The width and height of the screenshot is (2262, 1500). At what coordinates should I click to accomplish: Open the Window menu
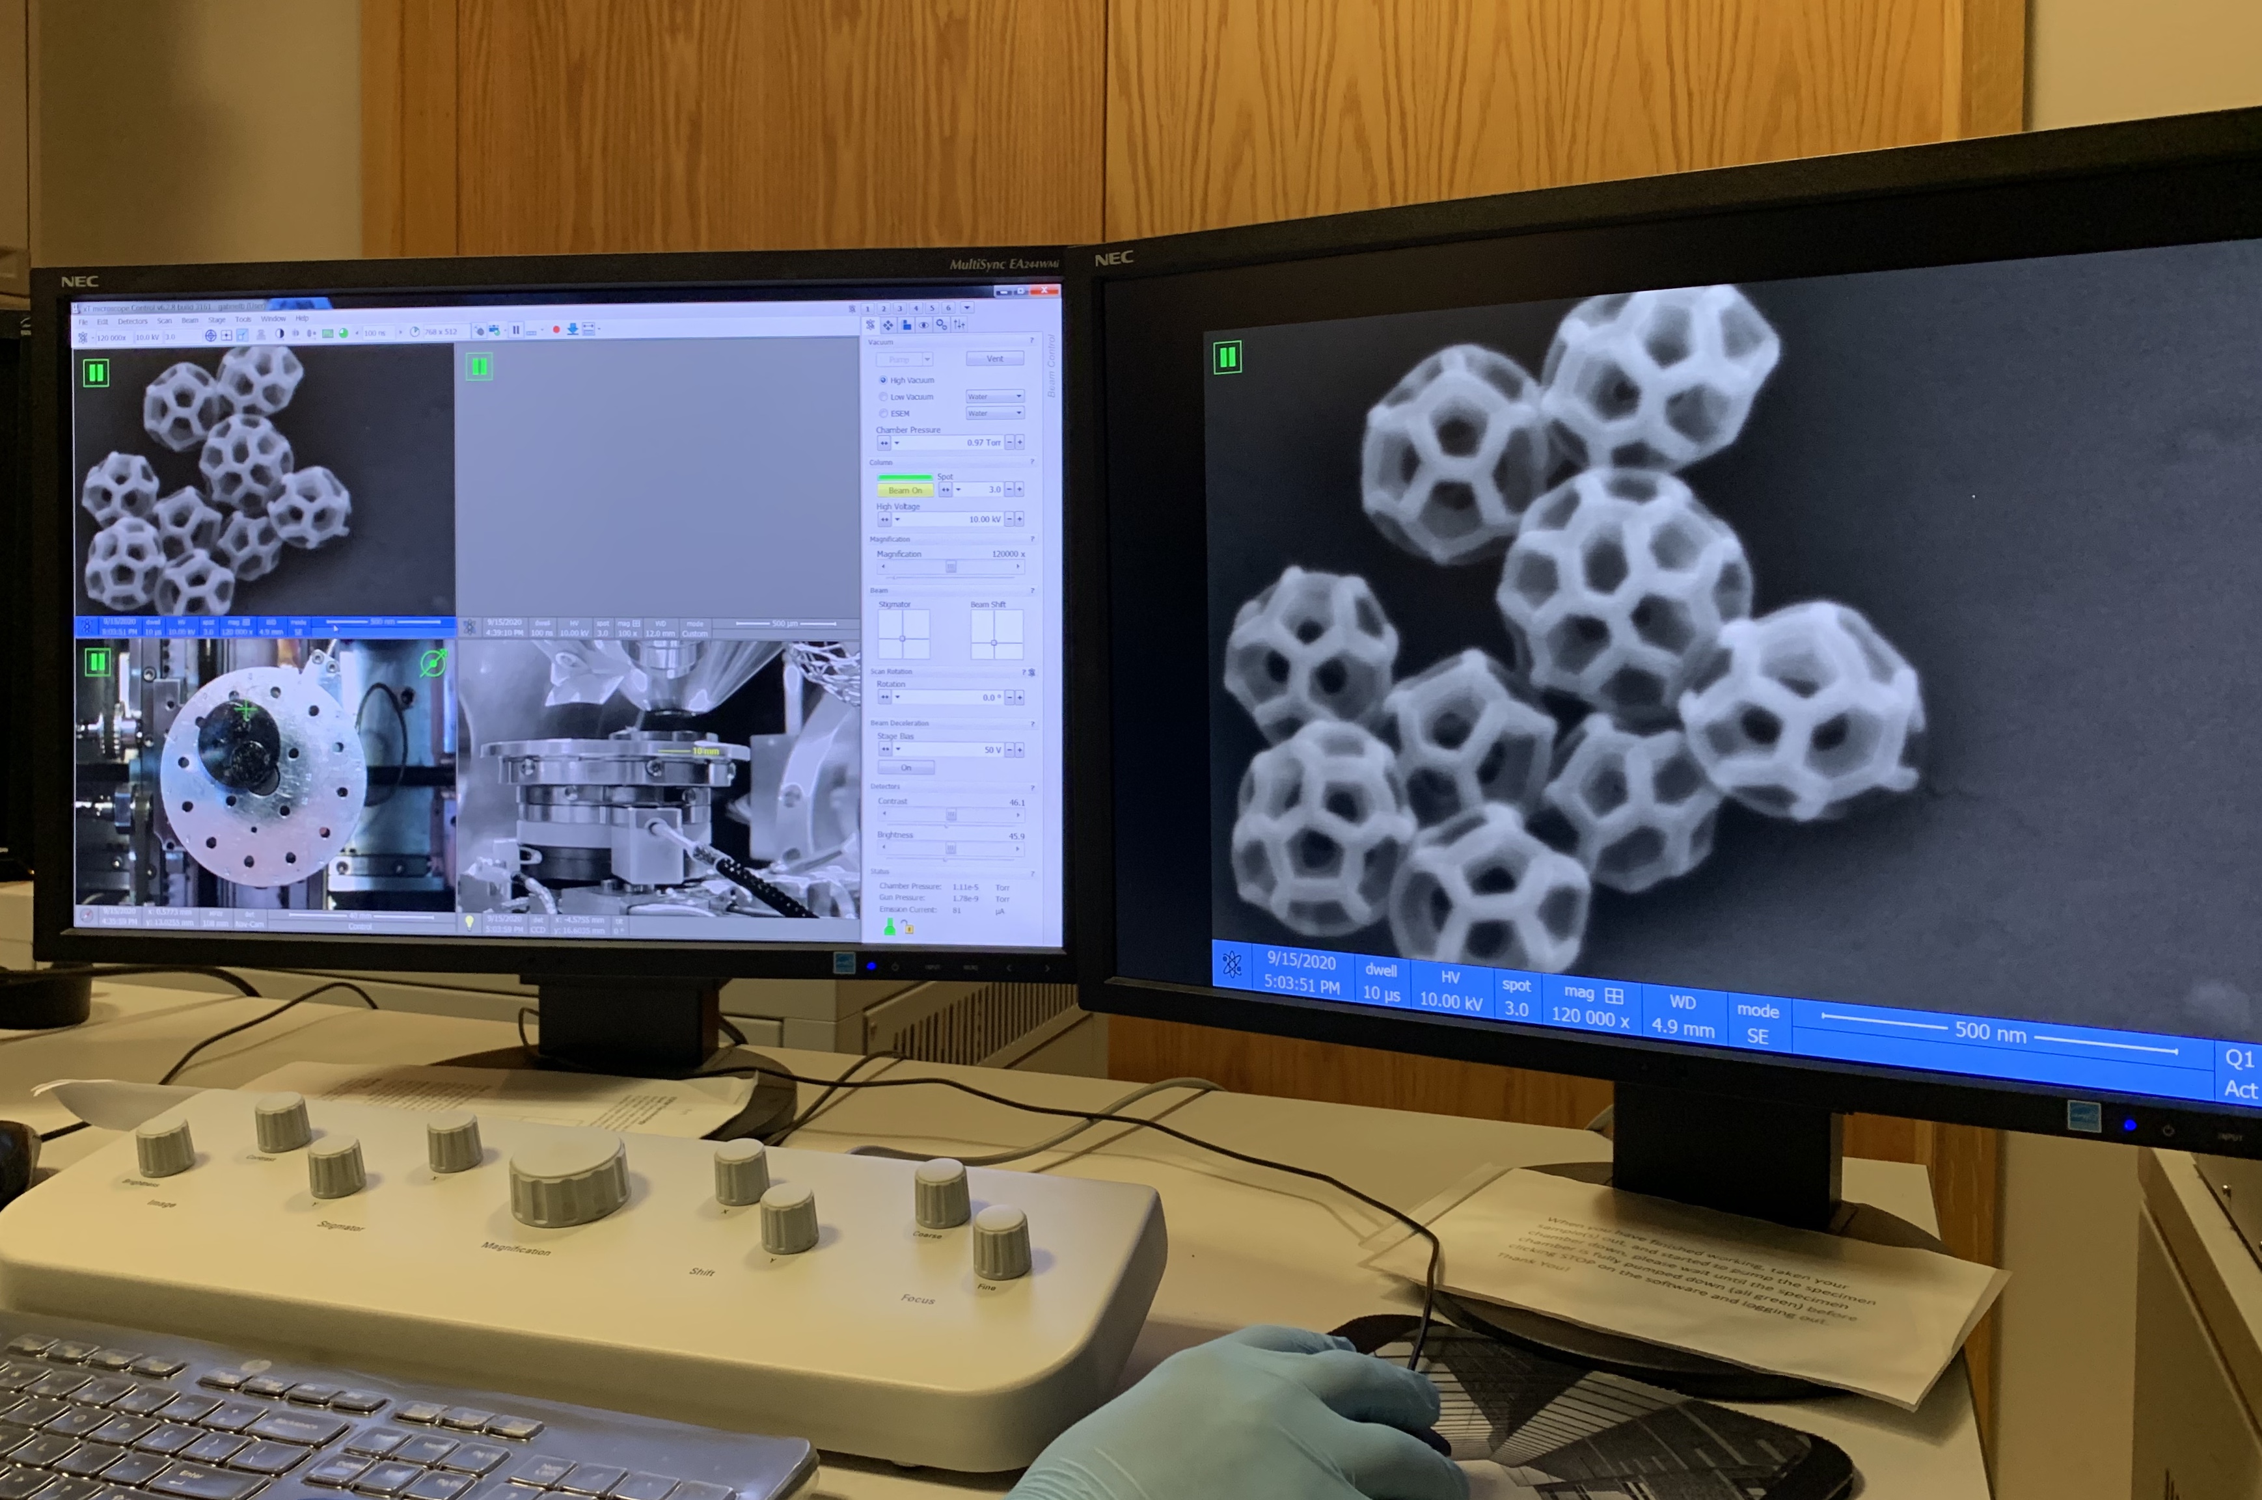pyautogui.click(x=274, y=319)
